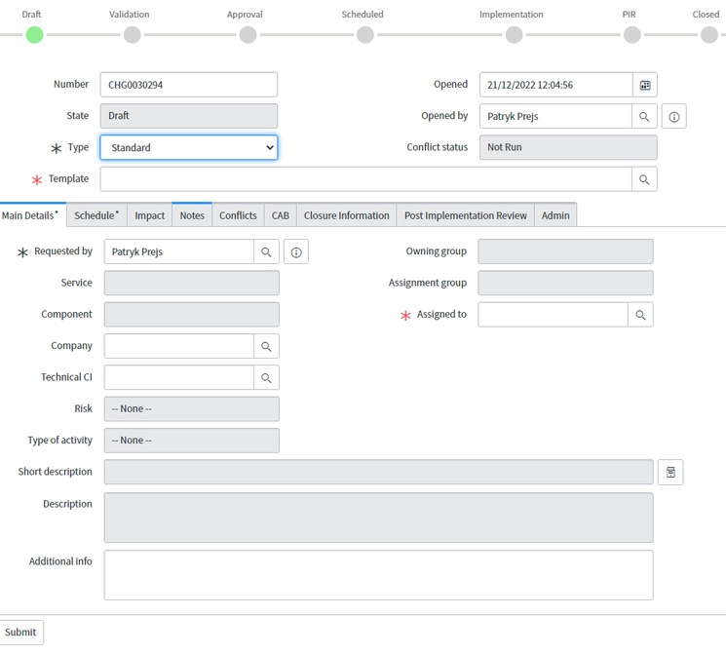Switch to the Main Details tab
Image resolution: width=726 pixels, height=654 pixels.
[x=33, y=215]
